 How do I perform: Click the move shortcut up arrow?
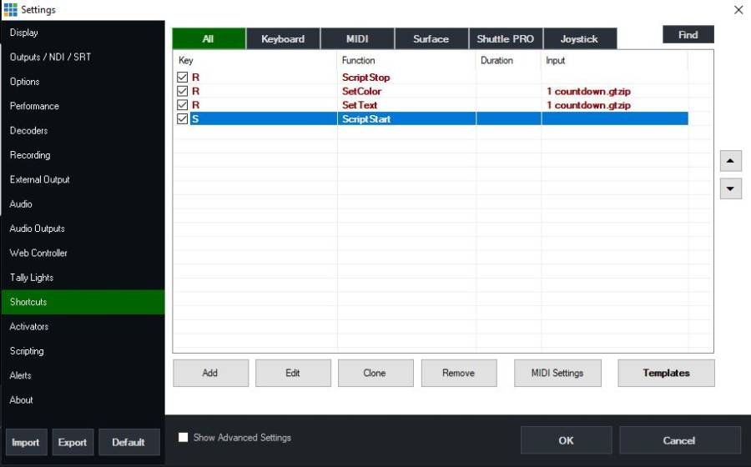(730, 161)
